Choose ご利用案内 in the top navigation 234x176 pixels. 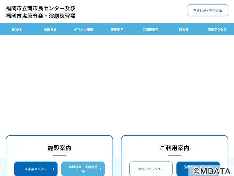tap(150, 30)
